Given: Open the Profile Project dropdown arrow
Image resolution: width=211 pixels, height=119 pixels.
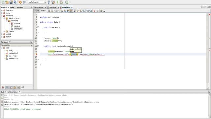Looking at the screenshot, I should pyautogui.click(x=70, y=2).
